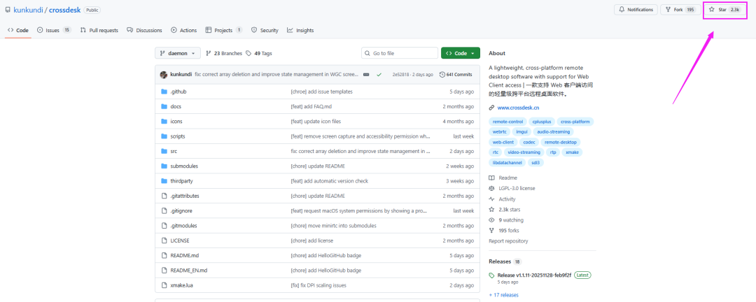
Task: Click the Star button icon
Action: tap(712, 10)
